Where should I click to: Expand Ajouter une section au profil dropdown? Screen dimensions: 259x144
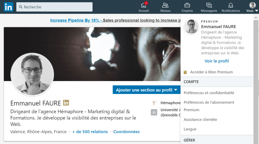(x=146, y=90)
